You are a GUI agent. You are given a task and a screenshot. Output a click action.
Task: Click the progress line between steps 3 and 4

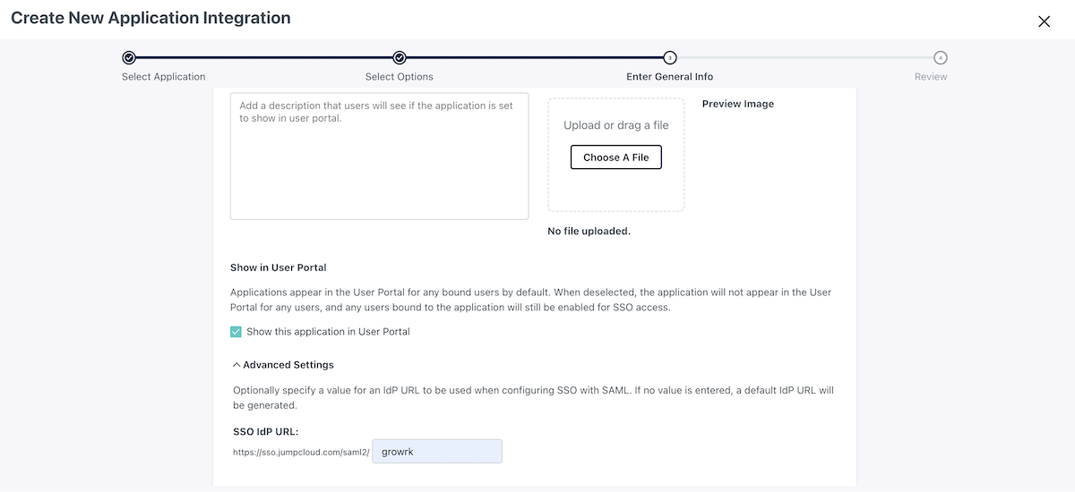804,58
